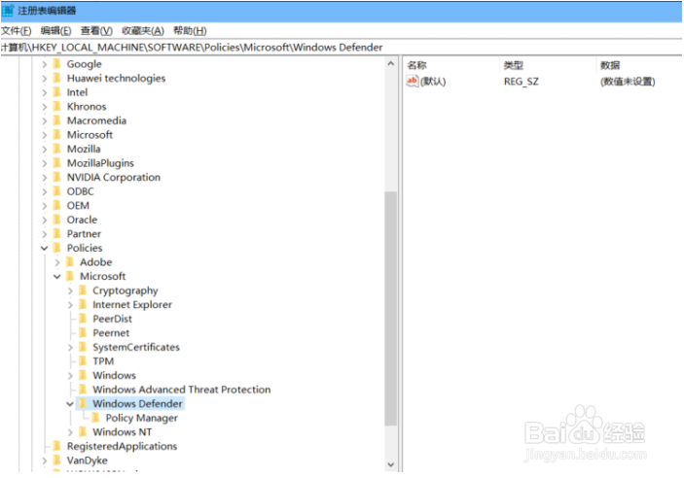The height and width of the screenshot is (478, 684).
Task: Expand the SystemCertificates key
Action: click(x=70, y=348)
